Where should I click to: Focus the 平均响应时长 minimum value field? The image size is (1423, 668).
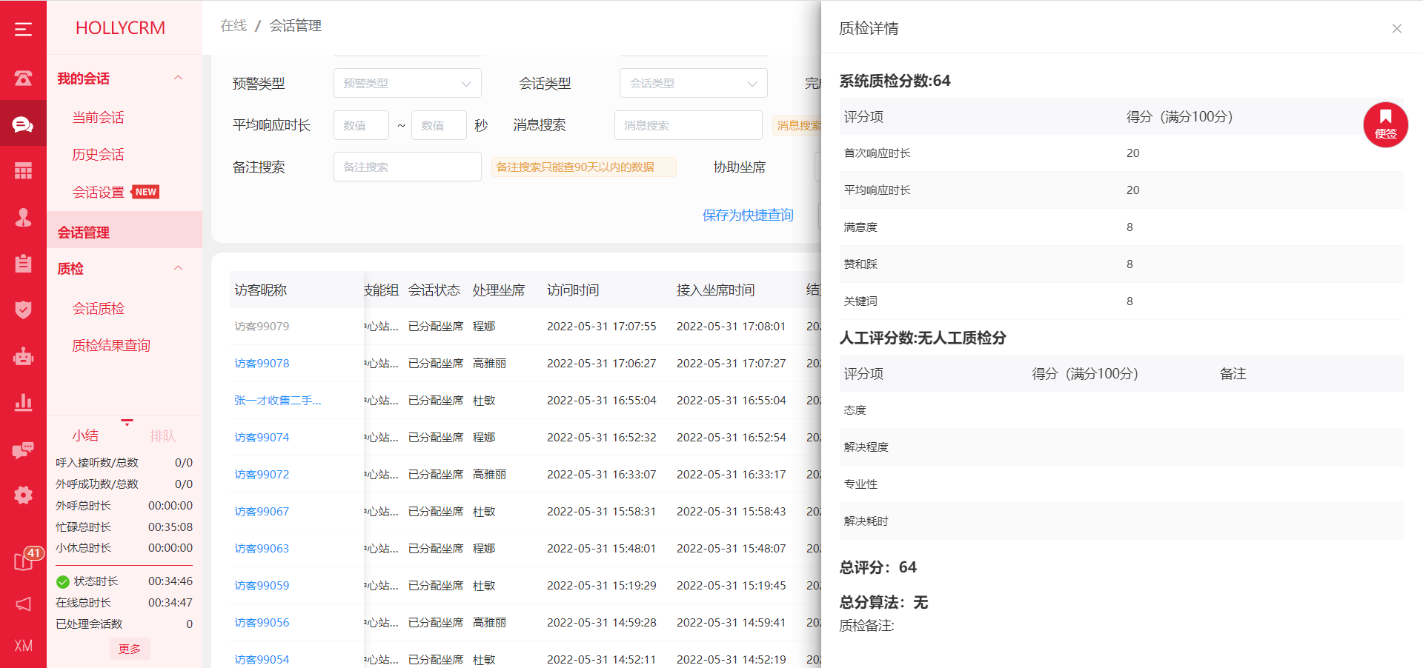[x=361, y=125]
